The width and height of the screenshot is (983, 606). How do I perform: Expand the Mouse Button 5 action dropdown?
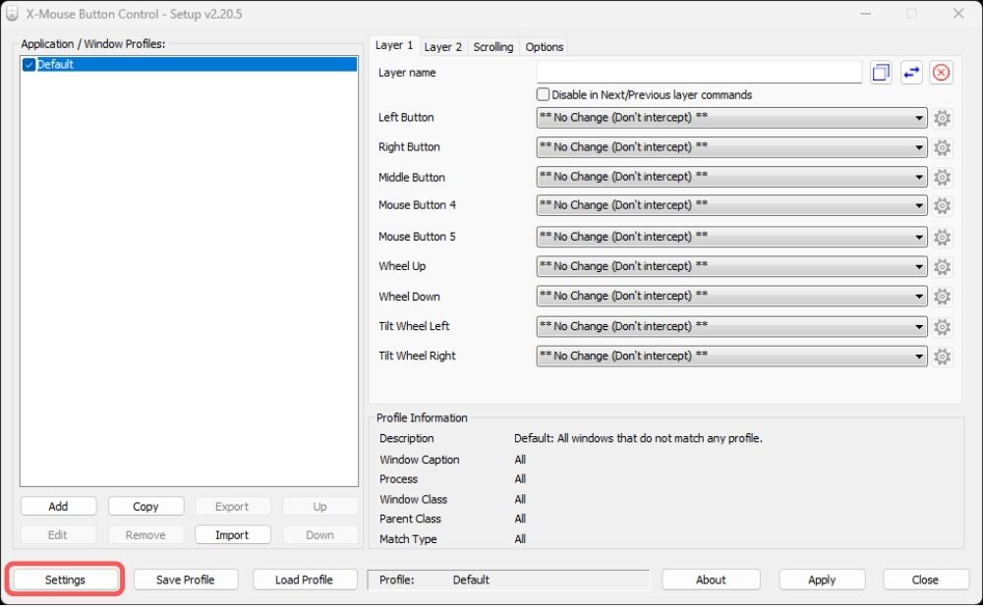click(731, 237)
